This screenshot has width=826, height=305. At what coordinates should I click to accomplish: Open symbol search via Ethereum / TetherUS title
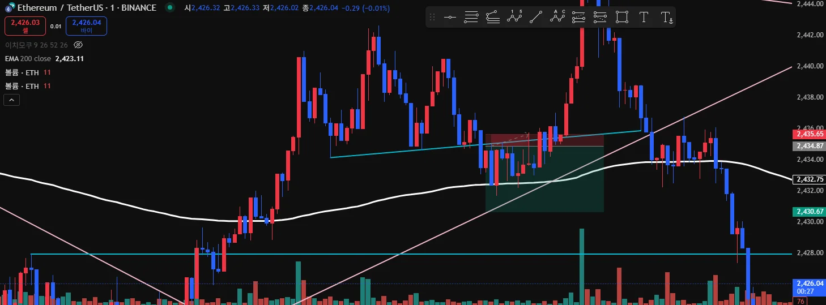86,8
